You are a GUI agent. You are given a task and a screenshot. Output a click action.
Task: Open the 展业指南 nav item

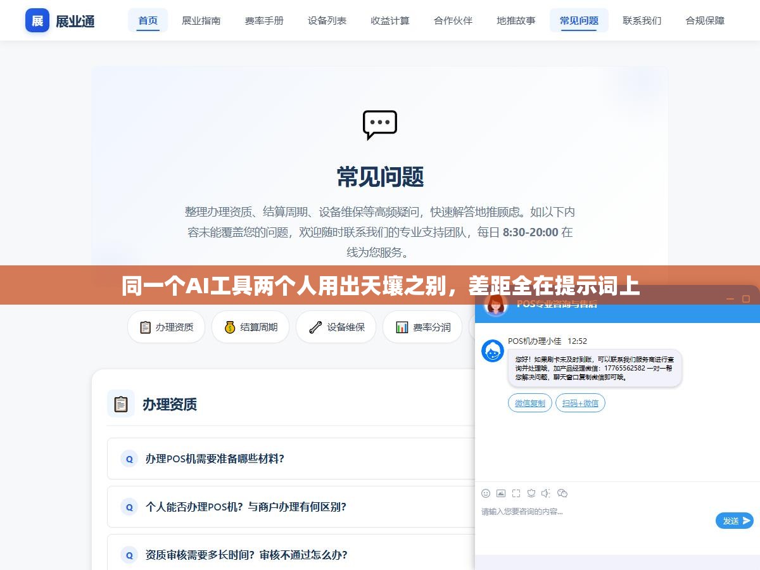201,20
